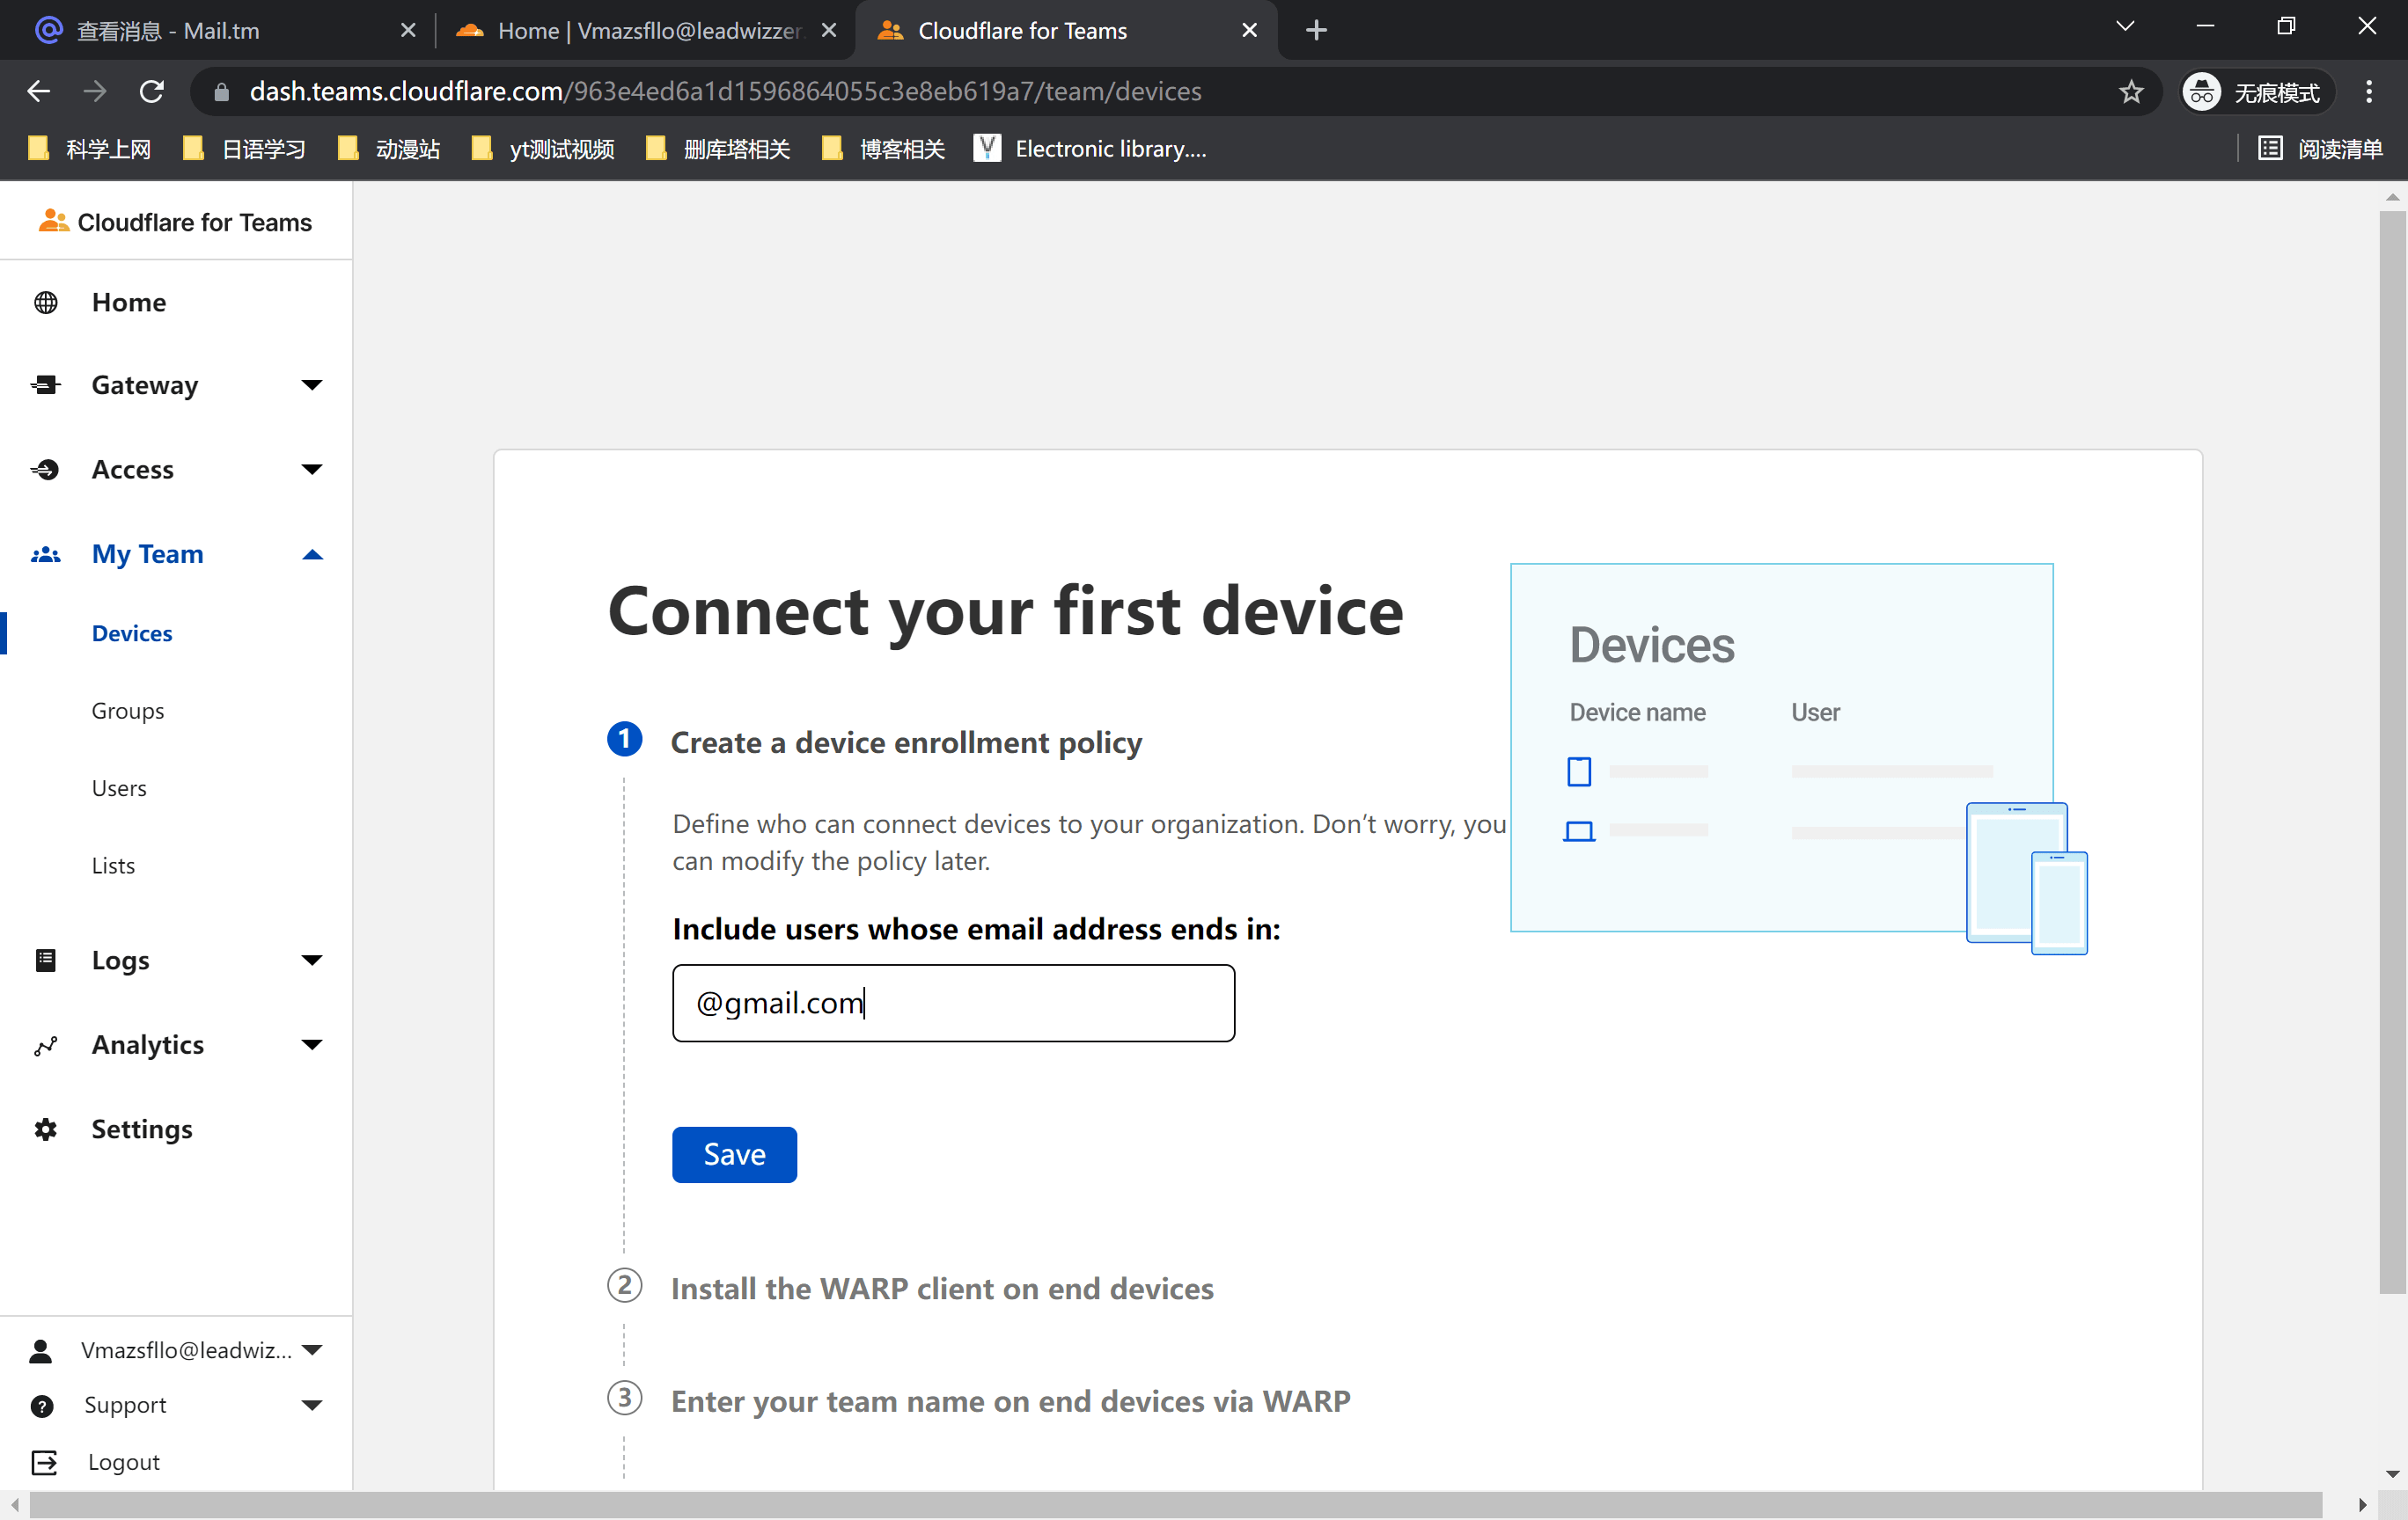Screen dimensions: 2408x1520
Task: Click the Access icon in sidebar
Action: tap(46, 470)
